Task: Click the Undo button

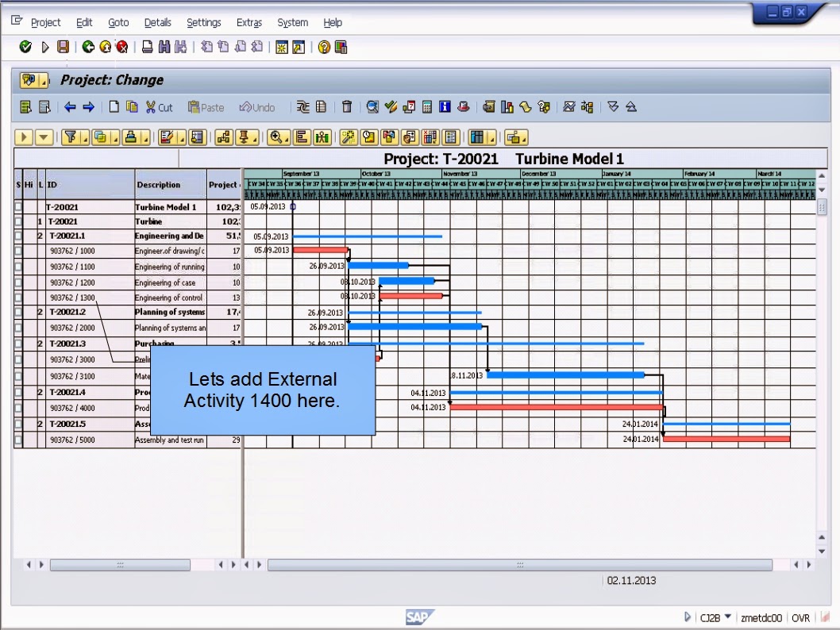Action: tap(256, 107)
